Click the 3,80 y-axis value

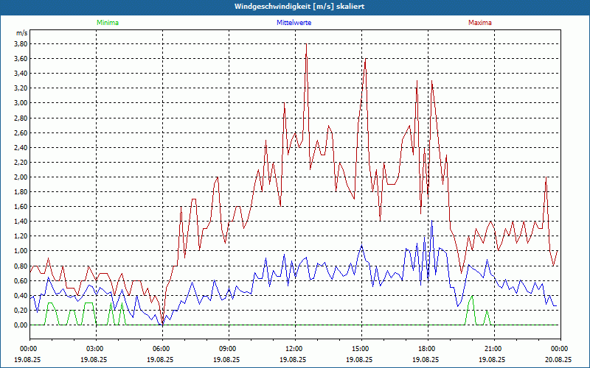[x=21, y=44]
